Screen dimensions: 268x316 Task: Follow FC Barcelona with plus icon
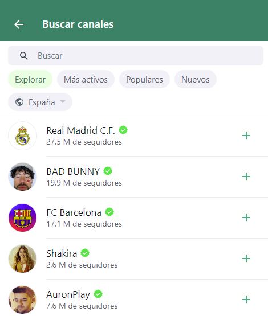[246, 217]
